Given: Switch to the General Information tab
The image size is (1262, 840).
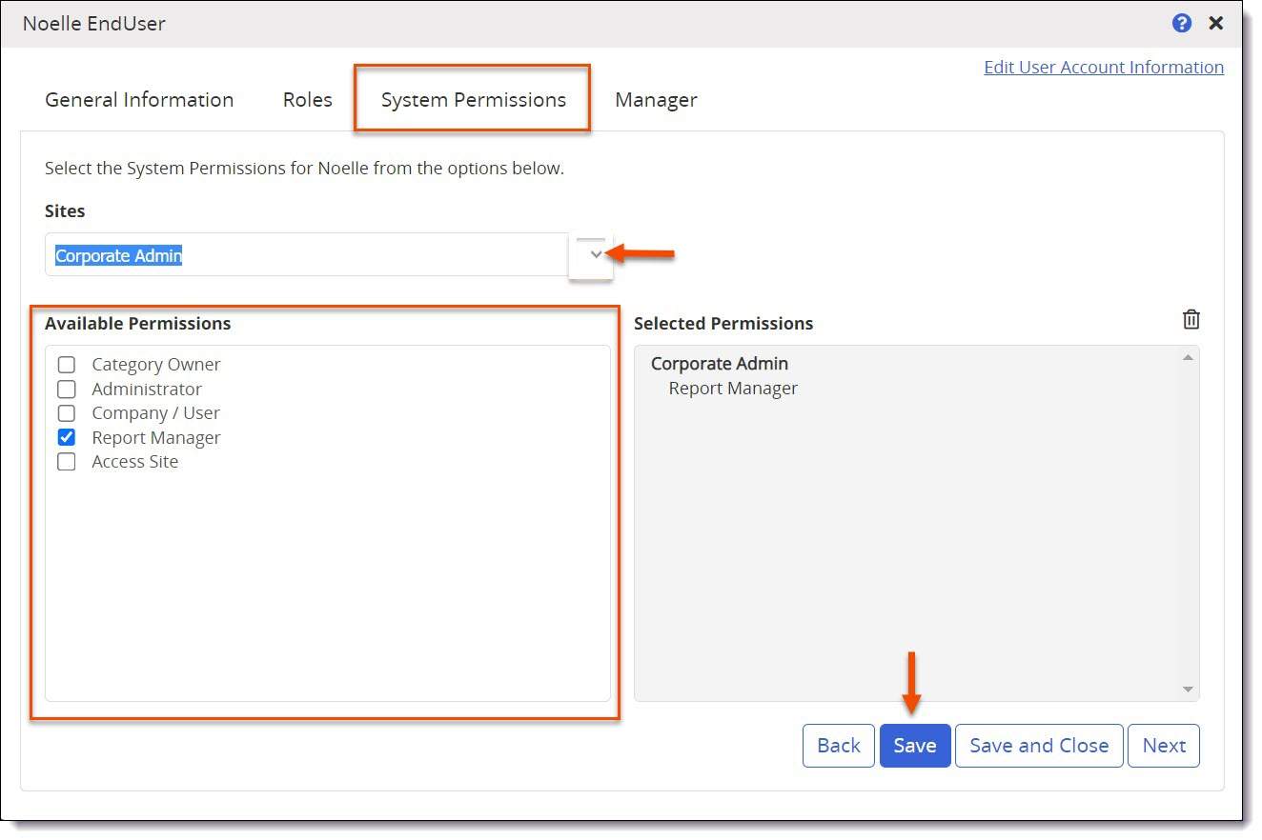Looking at the screenshot, I should (x=138, y=99).
